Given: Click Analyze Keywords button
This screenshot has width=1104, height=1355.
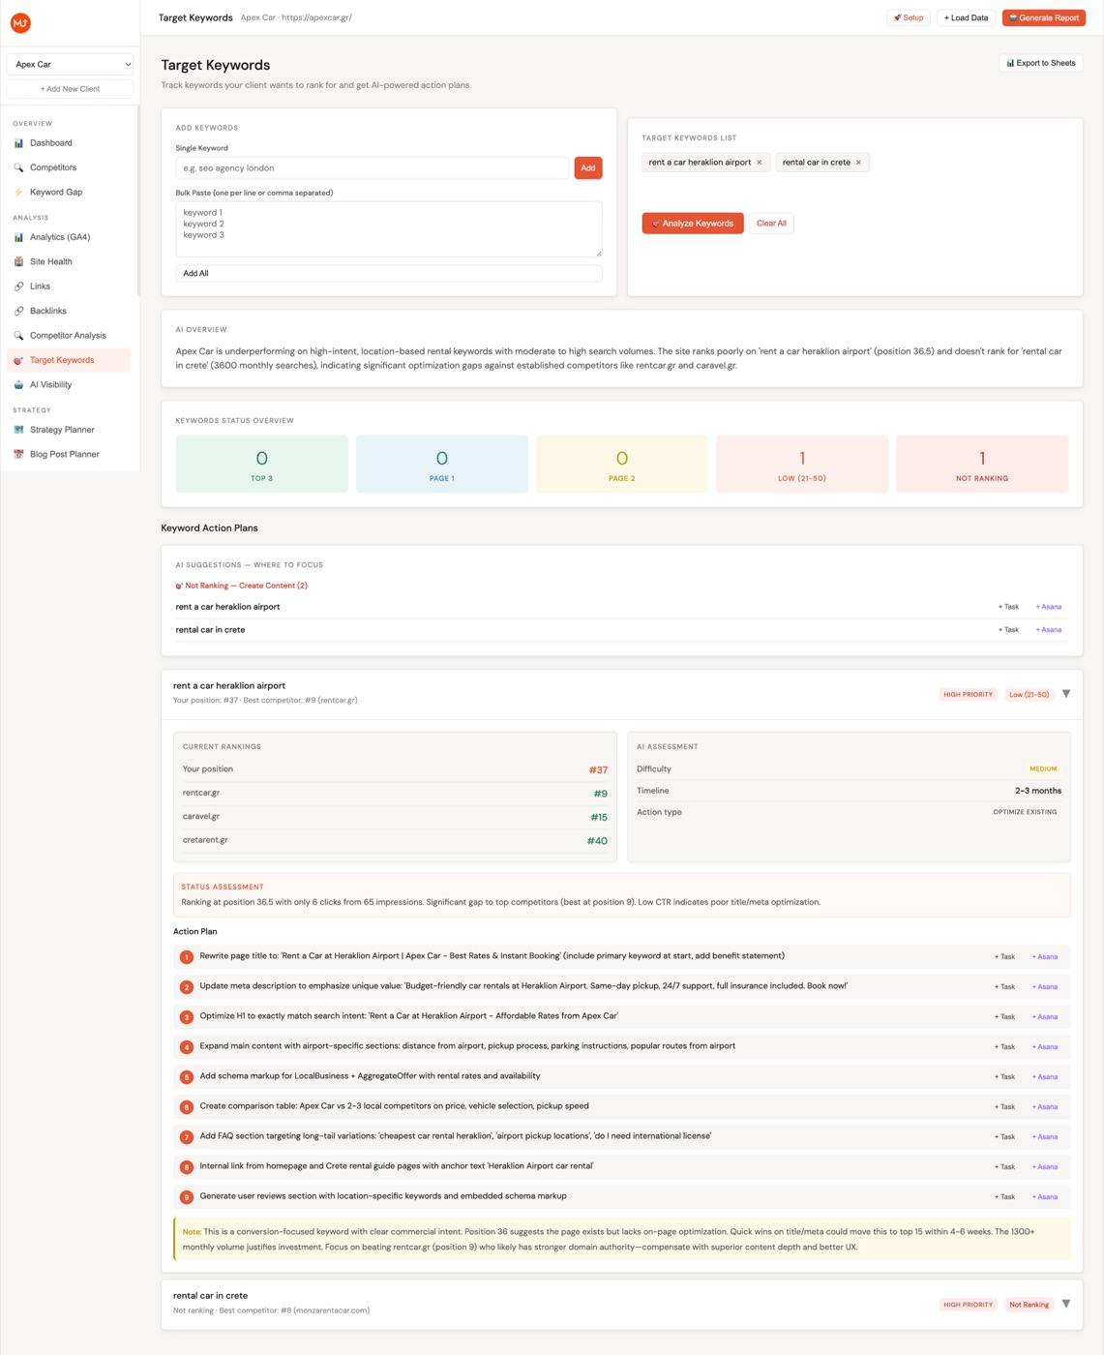Looking at the screenshot, I should [693, 224].
